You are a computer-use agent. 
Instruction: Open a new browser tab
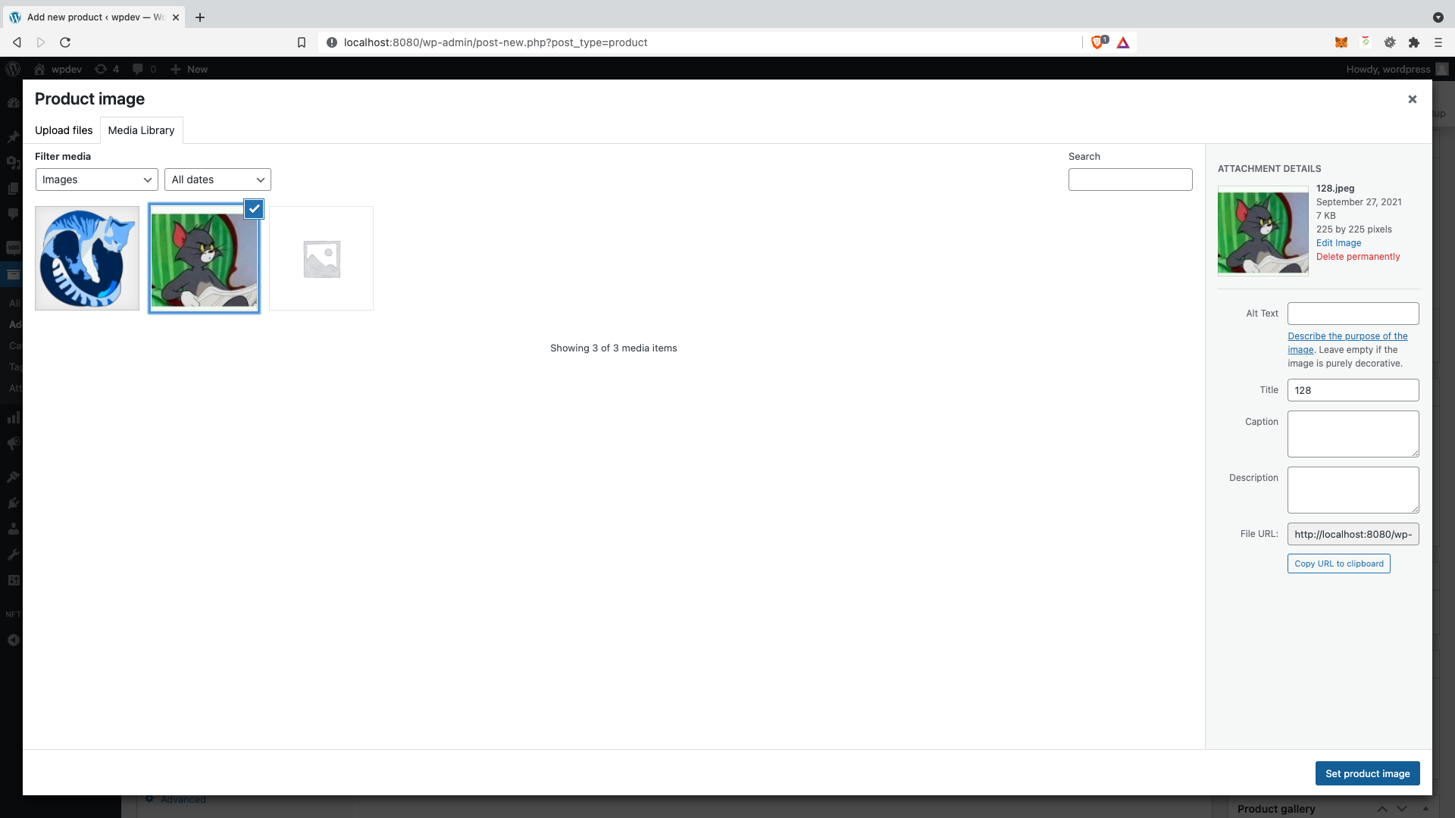pyautogui.click(x=200, y=17)
